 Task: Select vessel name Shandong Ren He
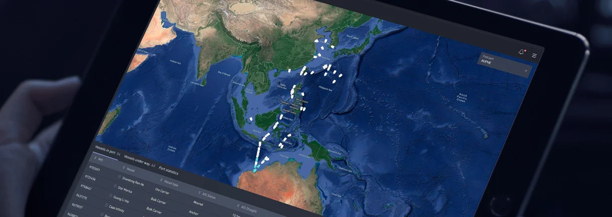[x=133, y=181]
